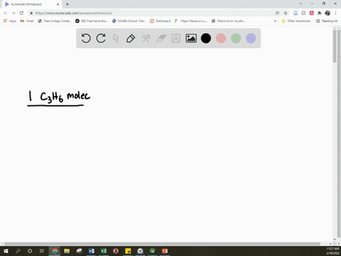Screen dimensions: 341x256
Task: Open a new browser tab
Action: pos(67,4)
